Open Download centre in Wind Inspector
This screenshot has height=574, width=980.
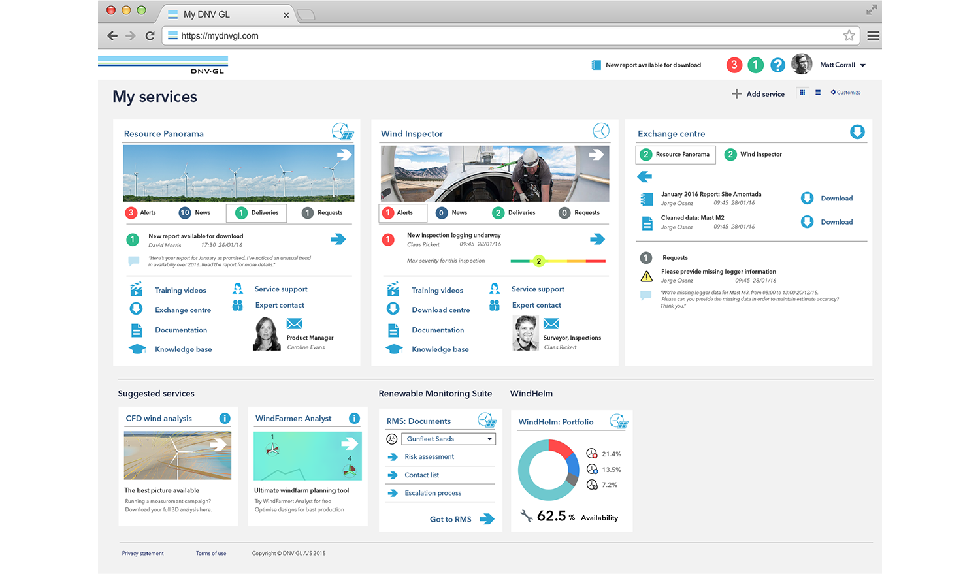(441, 310)
